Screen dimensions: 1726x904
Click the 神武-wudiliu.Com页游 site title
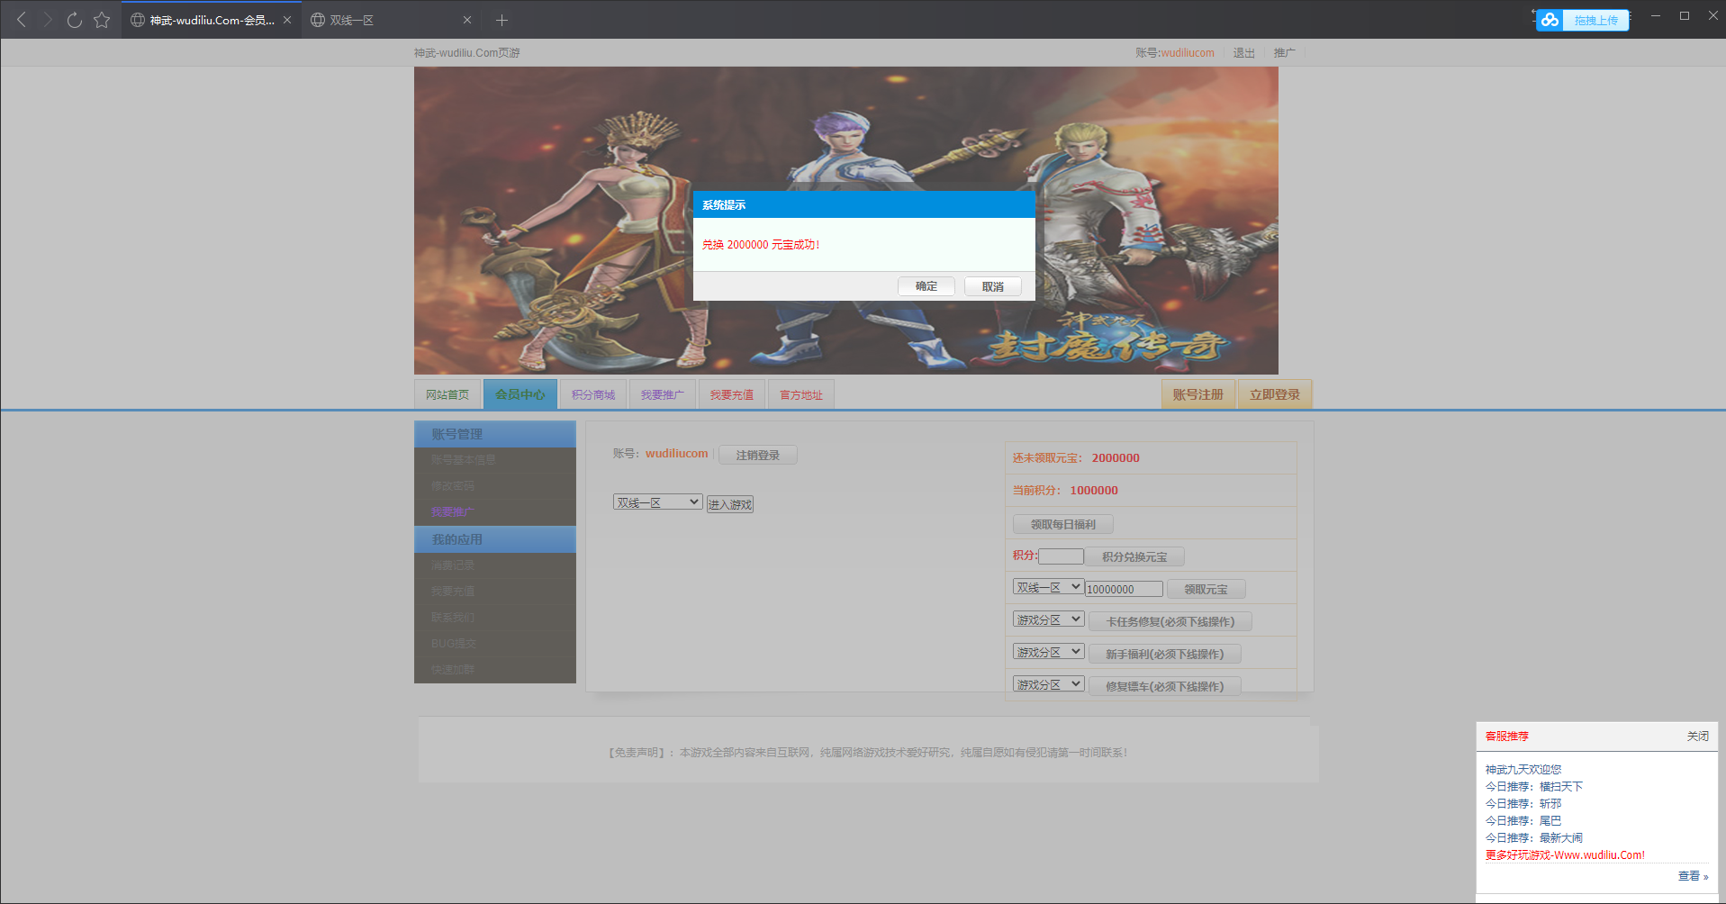(x=466, y=53)
